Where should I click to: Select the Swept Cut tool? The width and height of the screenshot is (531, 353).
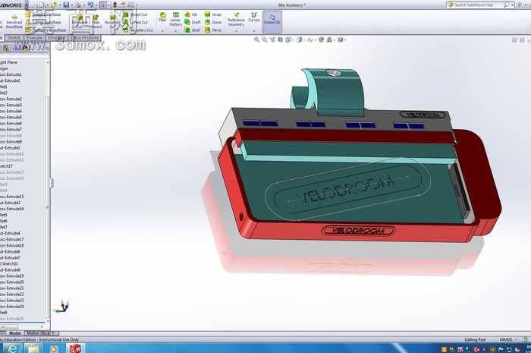134,14
